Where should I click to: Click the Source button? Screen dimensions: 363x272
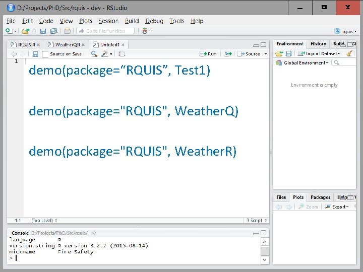point(249,54)
